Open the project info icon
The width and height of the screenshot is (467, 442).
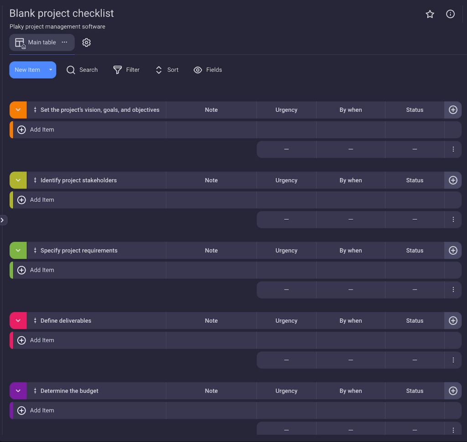(450, 14)
